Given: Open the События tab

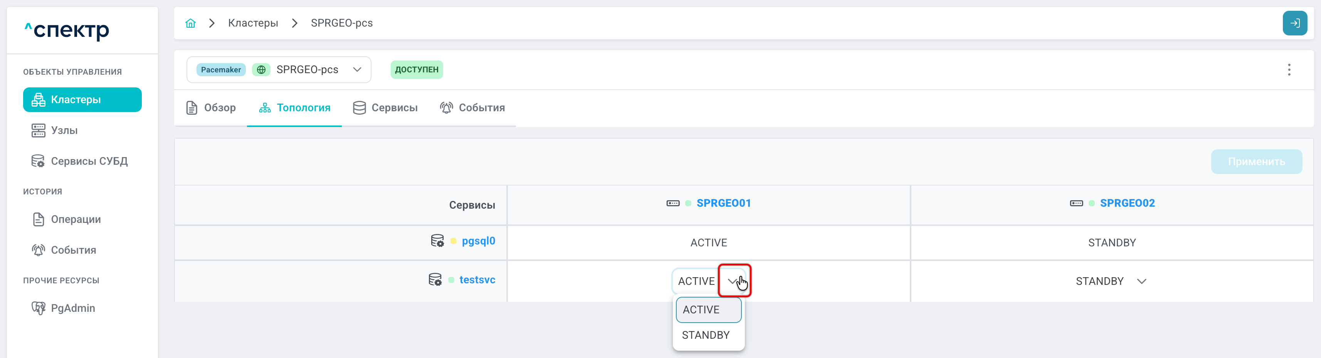Looking at the screenshot, I should (472, 107).
